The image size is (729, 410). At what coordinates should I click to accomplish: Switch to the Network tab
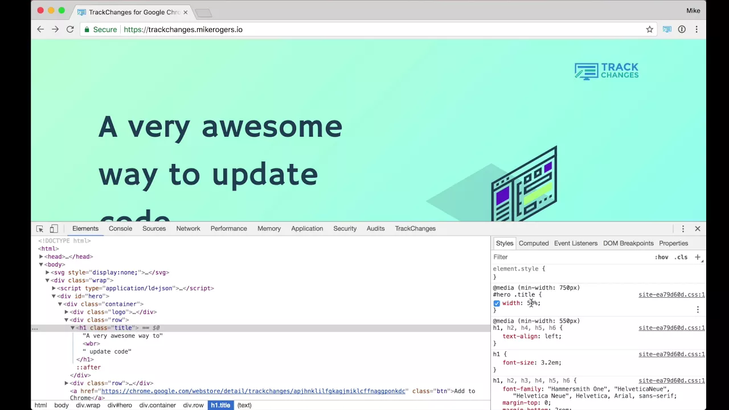click(x=188, y=229)
